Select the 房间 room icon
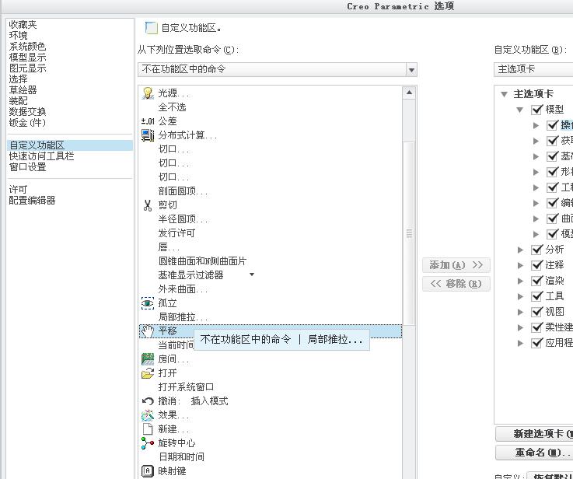 148,359
